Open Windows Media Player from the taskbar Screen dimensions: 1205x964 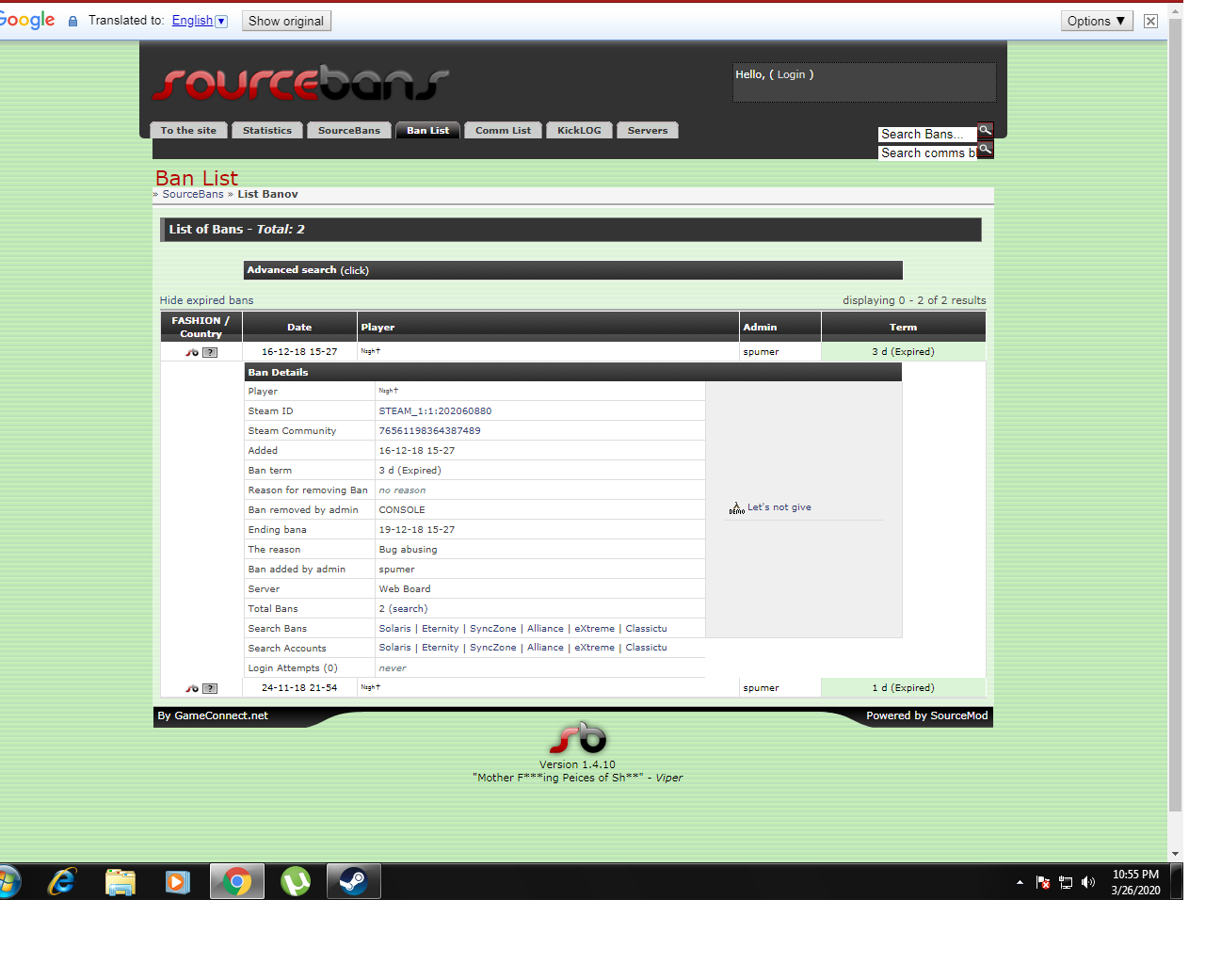click(x=178, y=882)
